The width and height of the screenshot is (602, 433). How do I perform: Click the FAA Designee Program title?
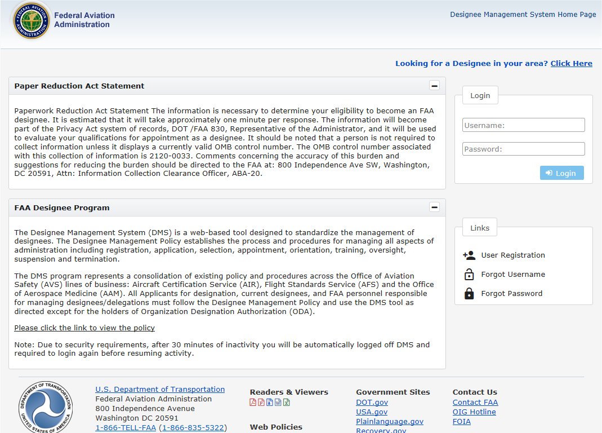tap(62, 207)
